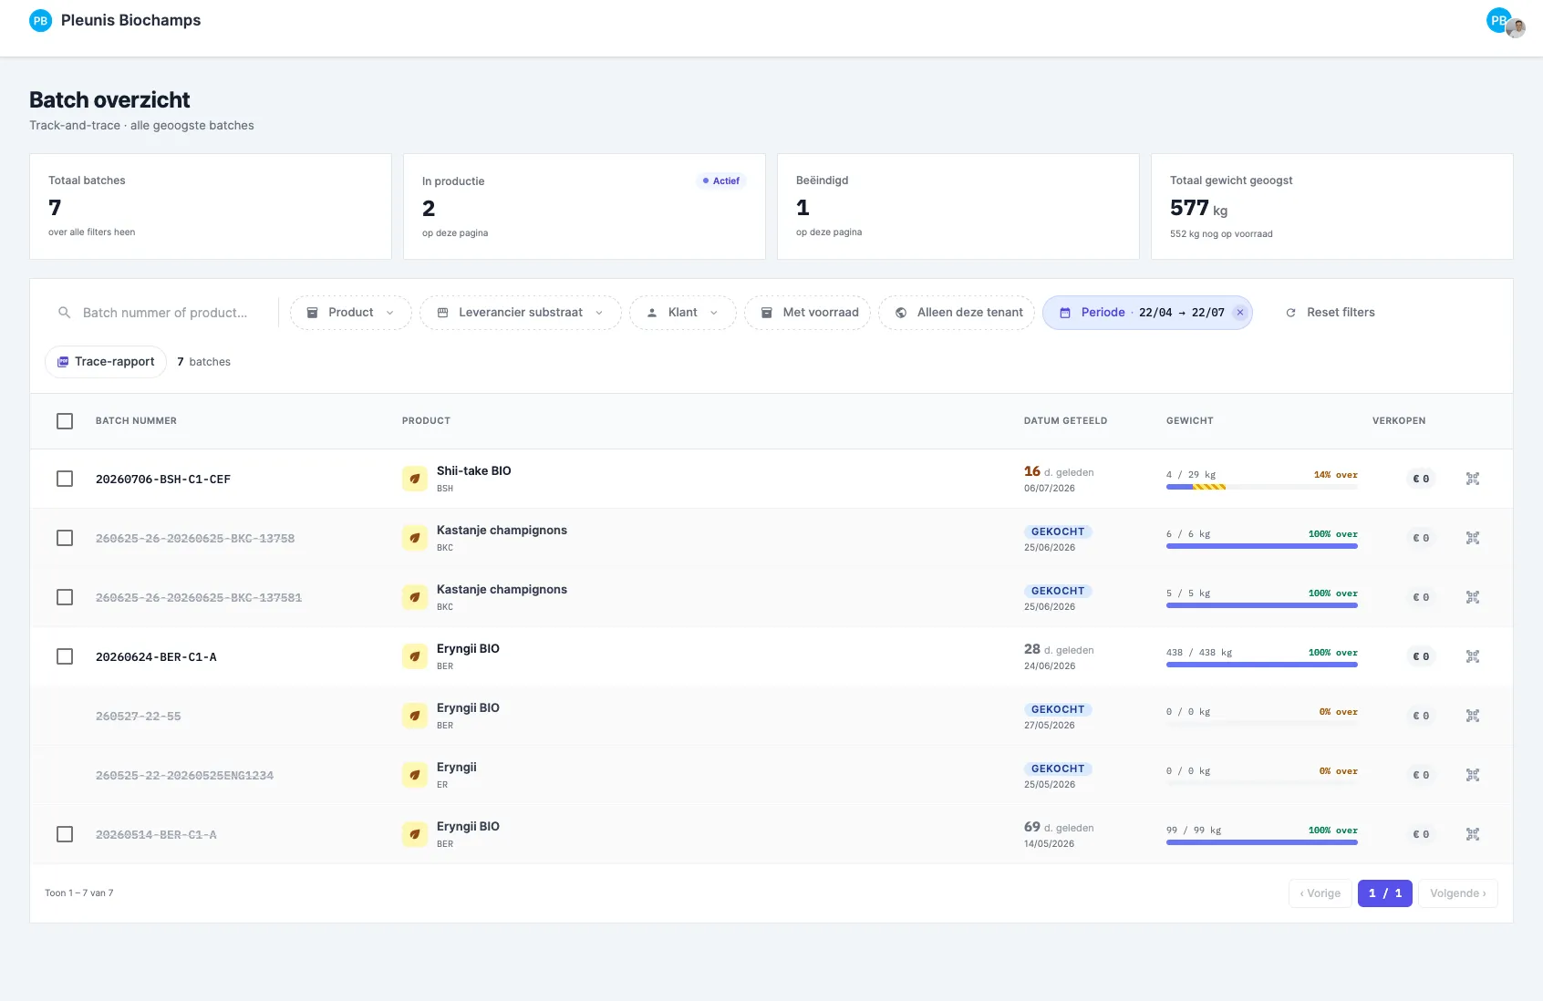Toggle the Met voorraad filter

click(x=808, y=313)
